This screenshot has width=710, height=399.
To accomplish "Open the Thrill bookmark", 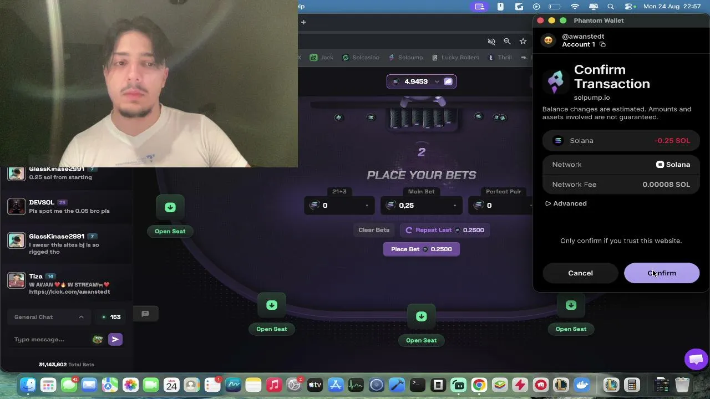I will (500, 58).
